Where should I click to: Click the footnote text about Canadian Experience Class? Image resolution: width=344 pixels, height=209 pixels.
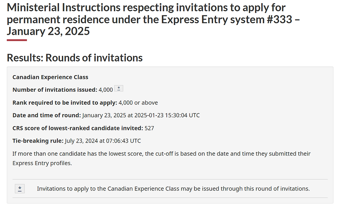173,189
